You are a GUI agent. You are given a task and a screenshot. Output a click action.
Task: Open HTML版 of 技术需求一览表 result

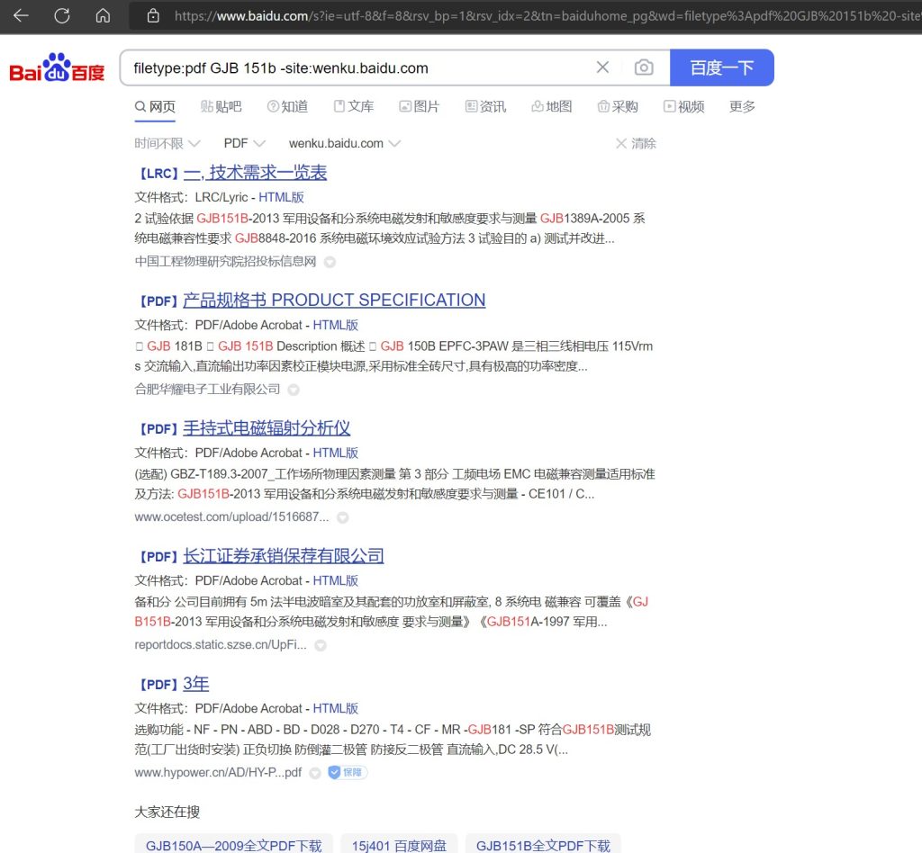point(281,197)
